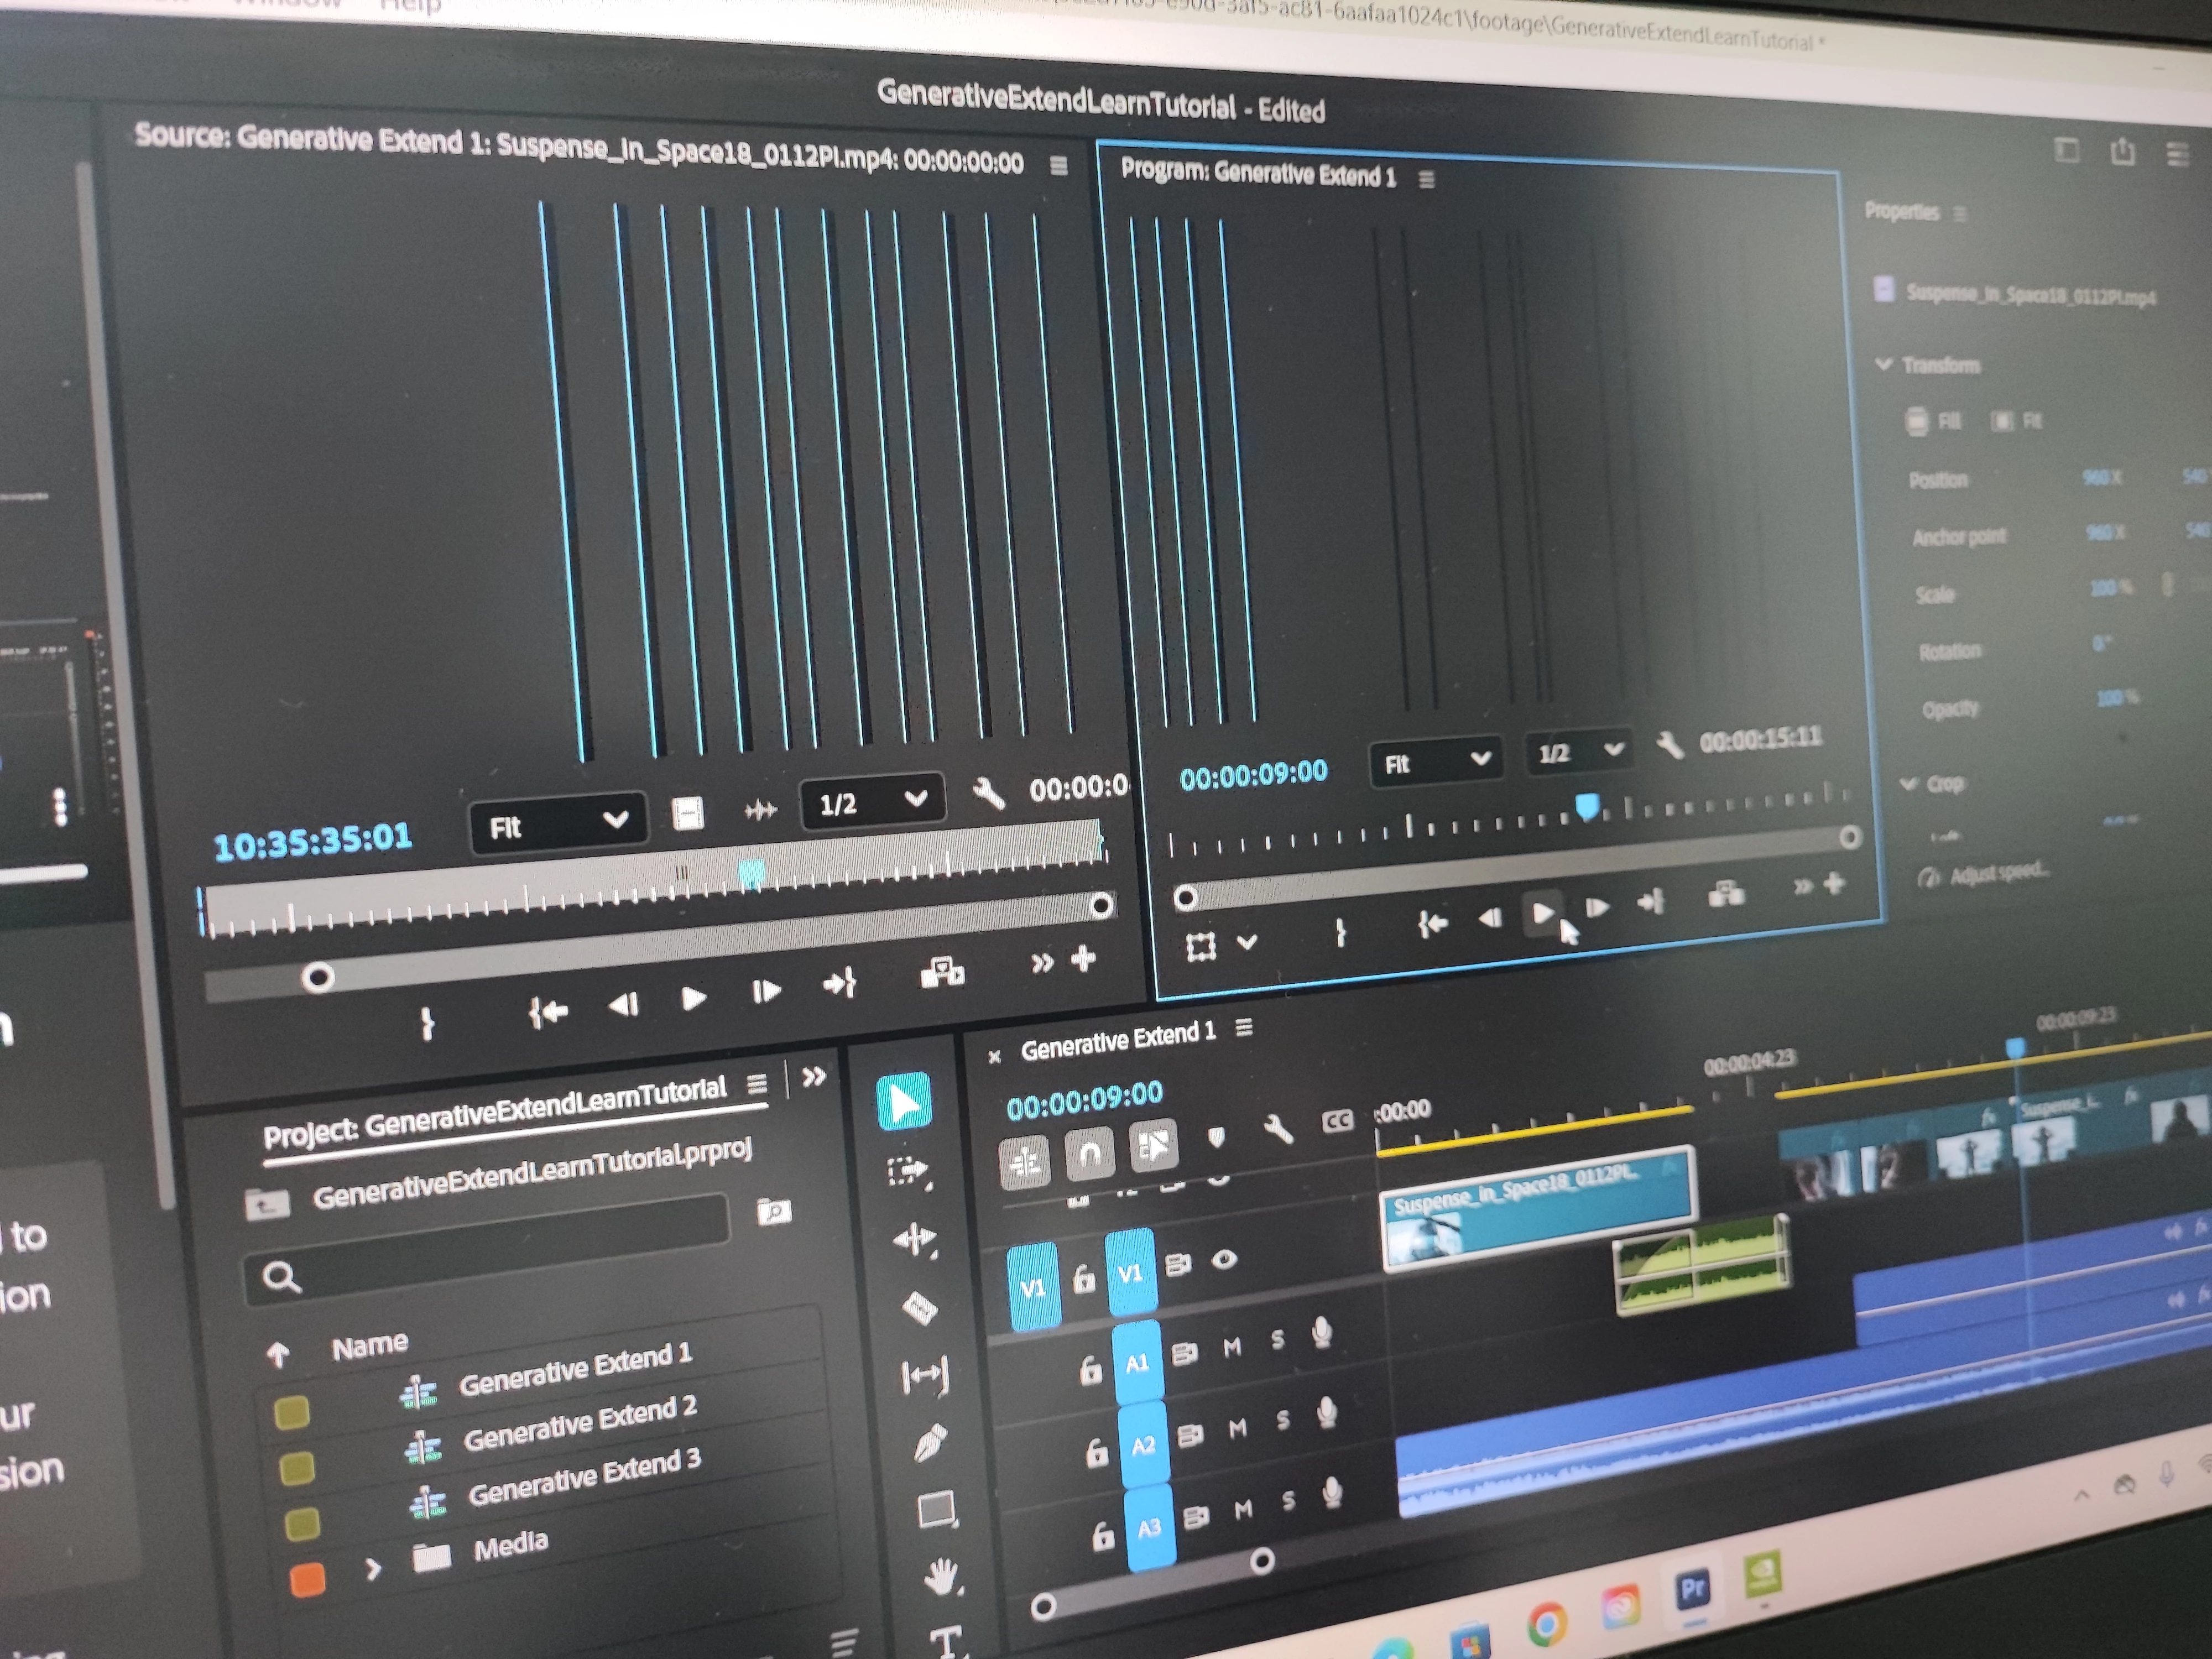The height and width of the screenshot is (1659, 2212).
Task: Select the Ripple Edit tool
Action: click(x=915, y=1240)
